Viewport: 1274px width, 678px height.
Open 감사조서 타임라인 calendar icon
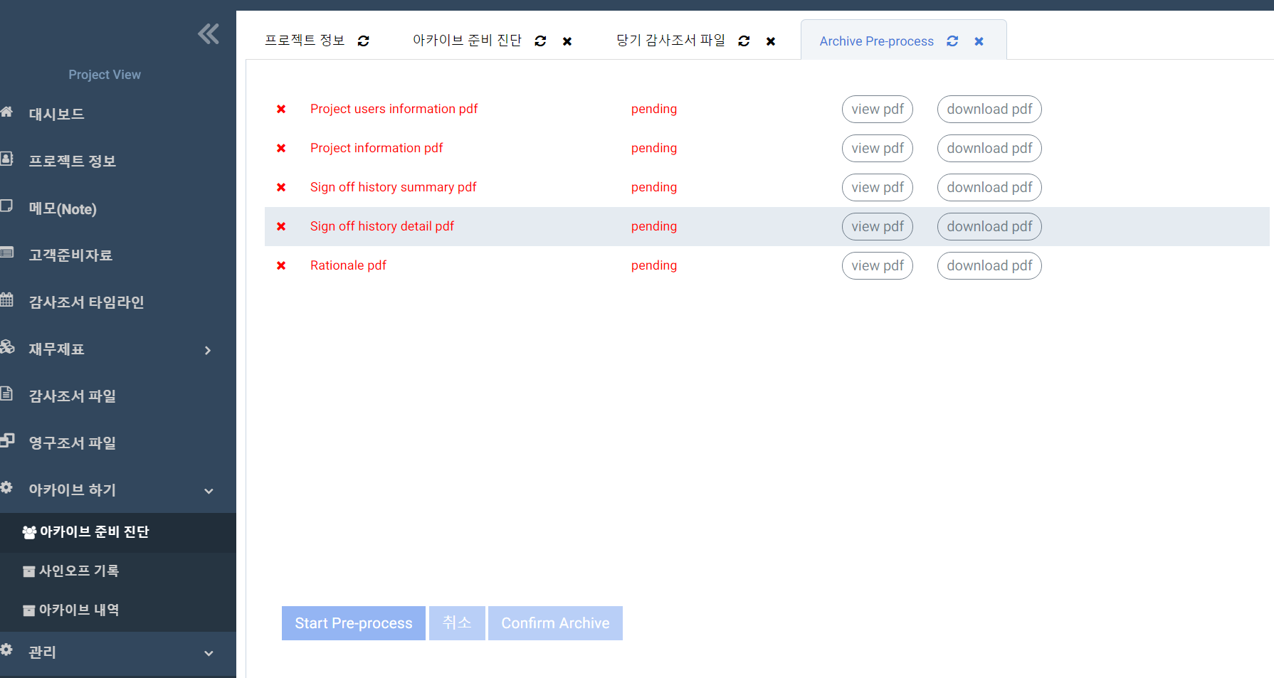(x=7, y=300)
